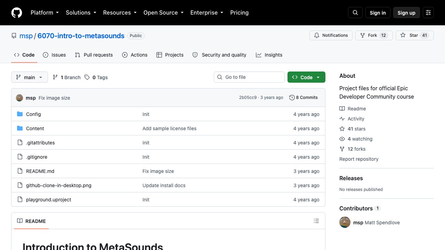Viewport: 445px width, 250px height.
Task: Open Security and quality tab
Action: pyautogui.click(x=219, y=55)
